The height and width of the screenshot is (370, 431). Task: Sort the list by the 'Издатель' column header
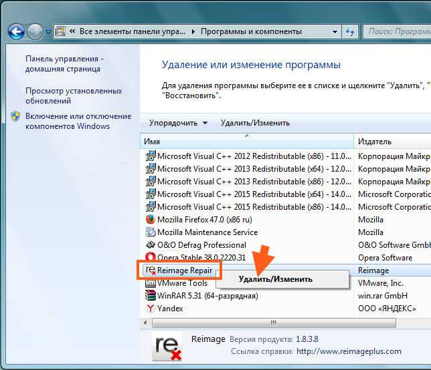392,141
